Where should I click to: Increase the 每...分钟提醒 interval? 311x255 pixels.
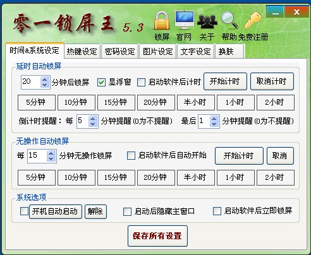(93, 119)
